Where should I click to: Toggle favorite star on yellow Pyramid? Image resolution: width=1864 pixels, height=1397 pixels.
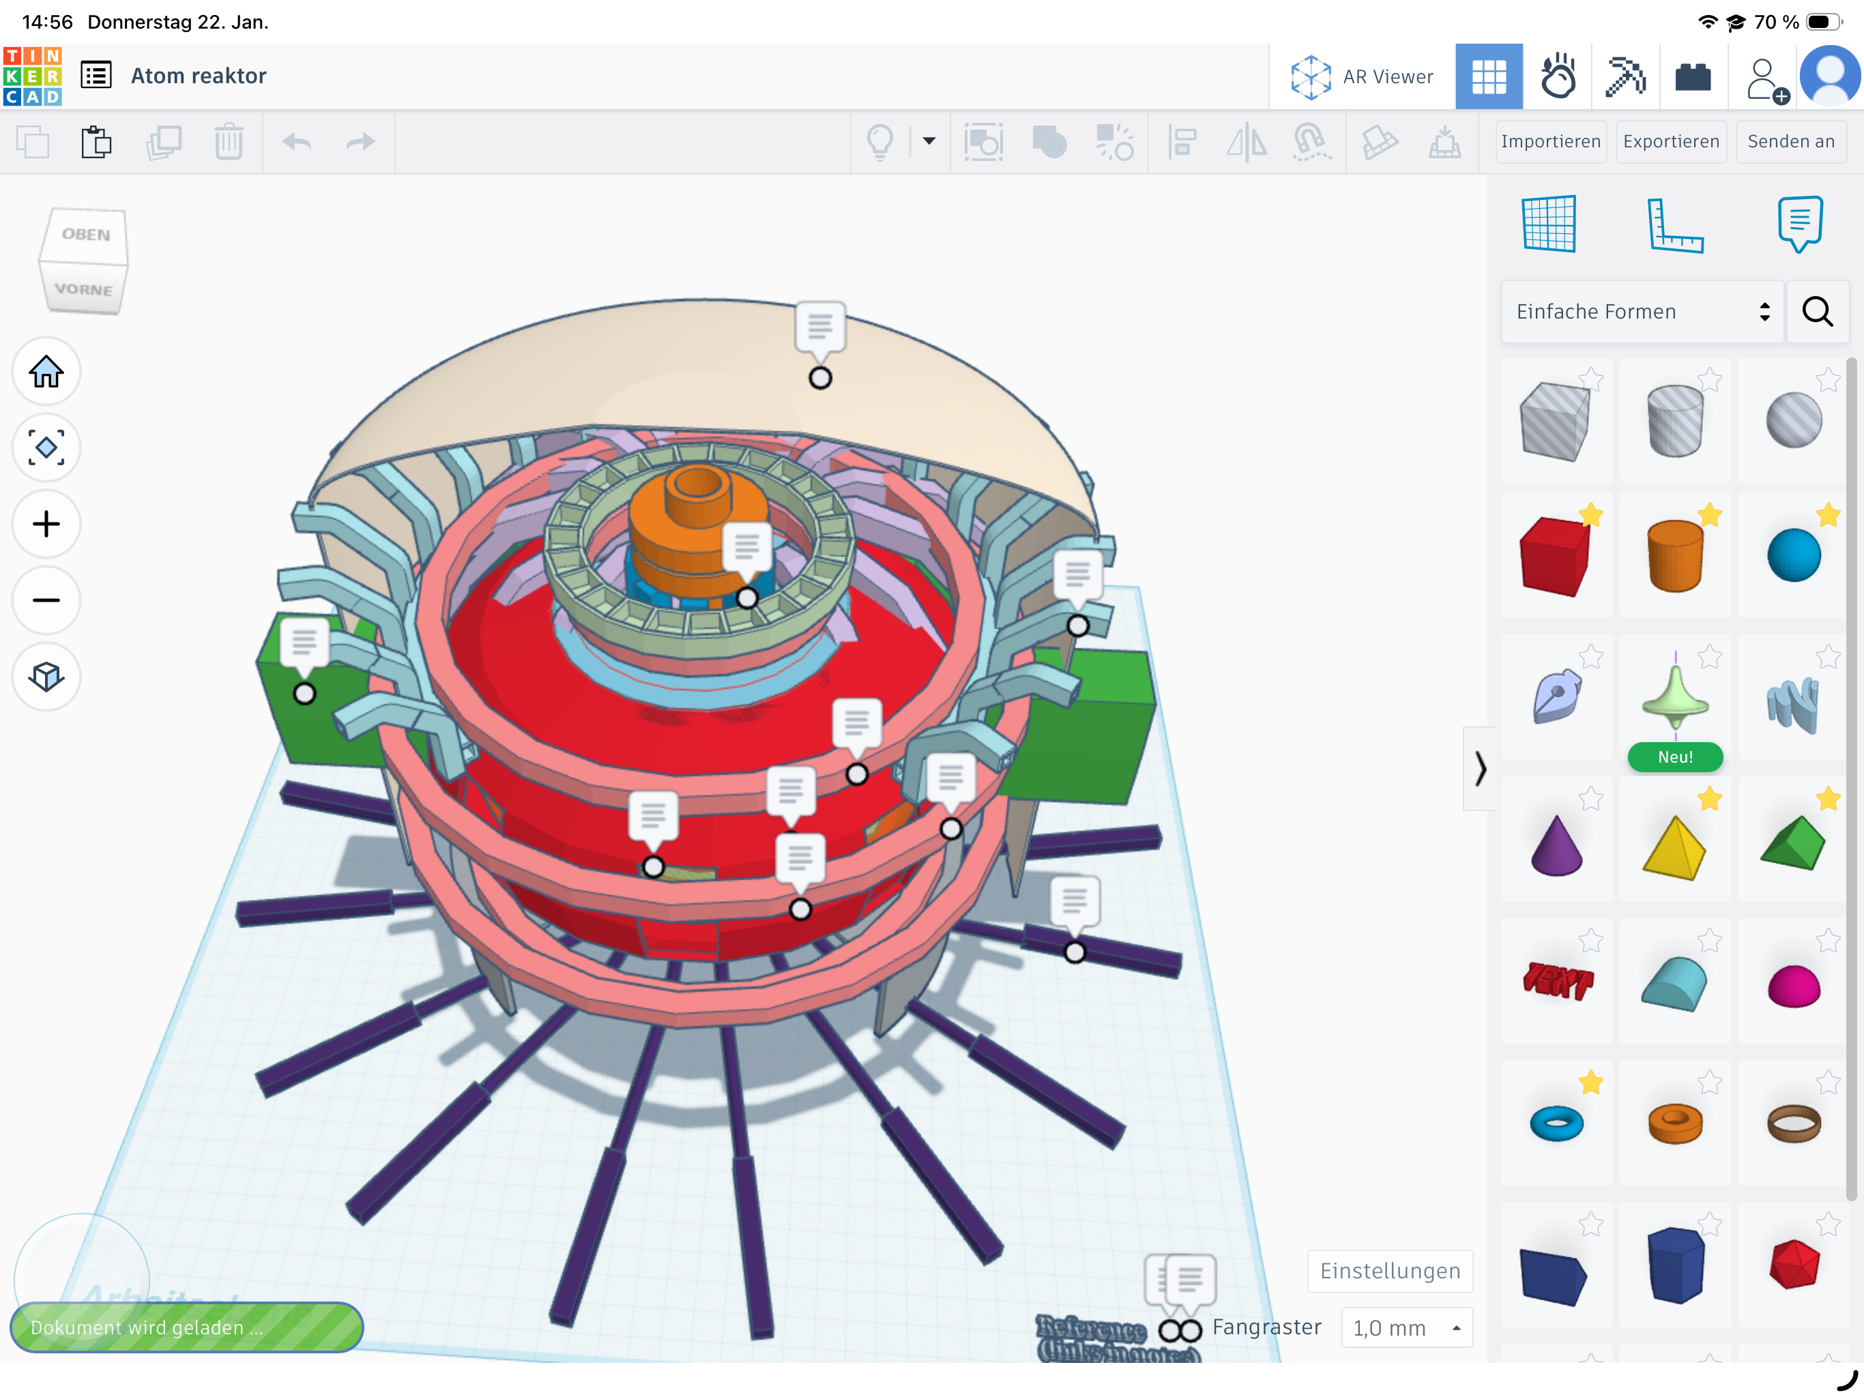click(x=1709, y=797)
